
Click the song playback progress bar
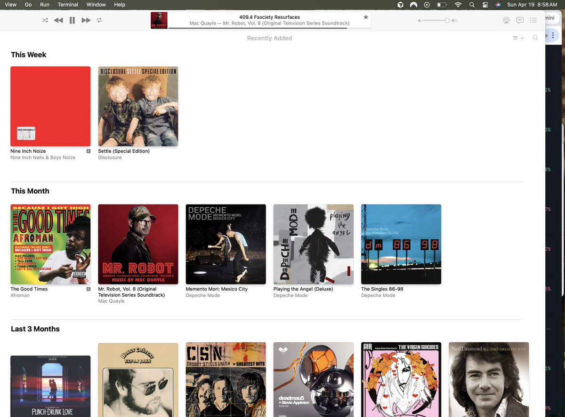269,28
